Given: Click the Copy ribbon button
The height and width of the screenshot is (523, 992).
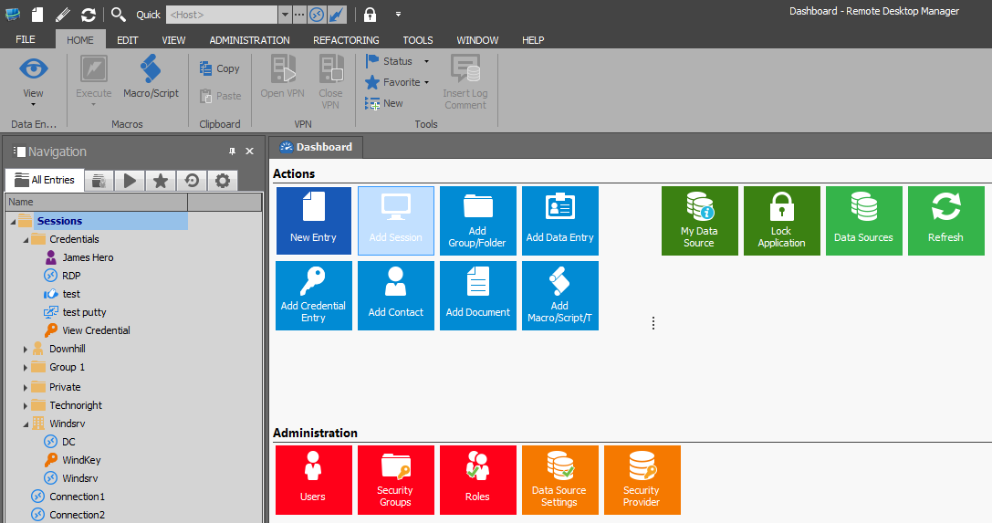Looking at the screenshot, I should coord(220,68).
